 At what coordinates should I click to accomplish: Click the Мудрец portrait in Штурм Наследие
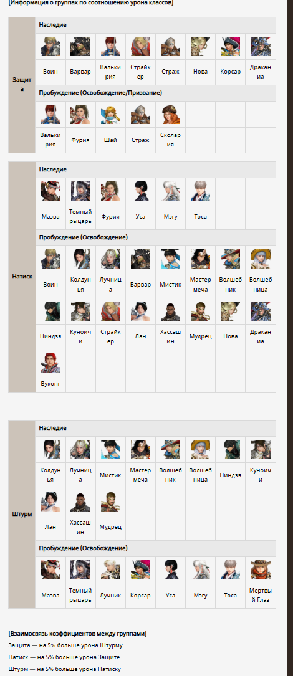[x=110, y=502]
